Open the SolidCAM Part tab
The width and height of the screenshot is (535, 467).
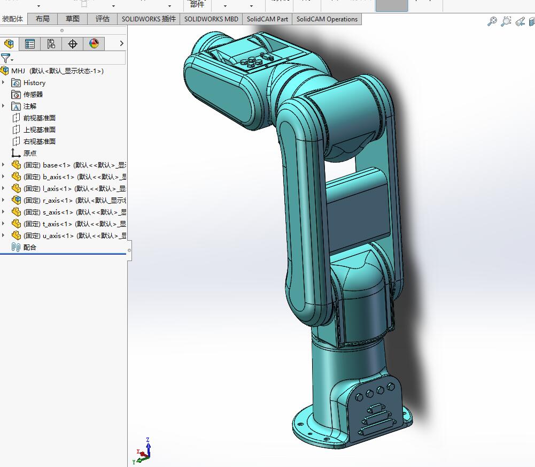[x=267, y=19]
